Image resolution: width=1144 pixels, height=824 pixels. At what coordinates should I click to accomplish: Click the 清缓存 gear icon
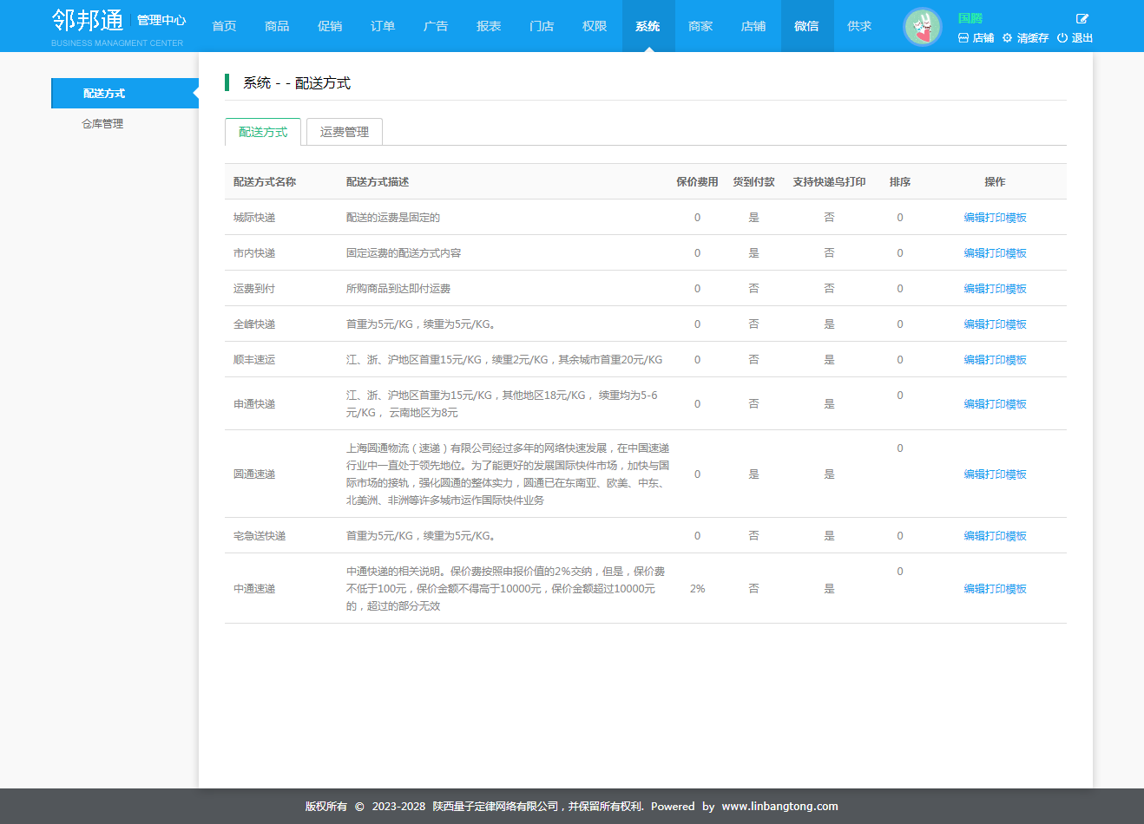(1007, 38)
